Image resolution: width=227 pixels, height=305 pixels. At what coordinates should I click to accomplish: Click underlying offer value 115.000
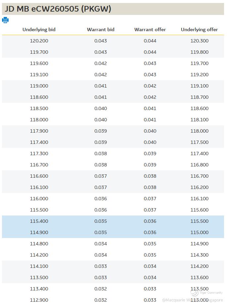pyautogui.click(x=199, y=232)
